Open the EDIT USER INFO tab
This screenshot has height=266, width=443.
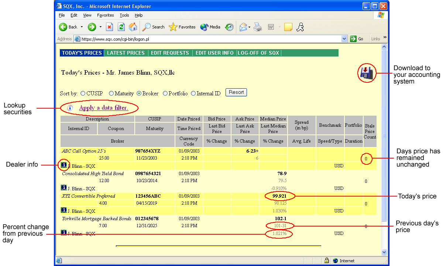tap(214, 53)
